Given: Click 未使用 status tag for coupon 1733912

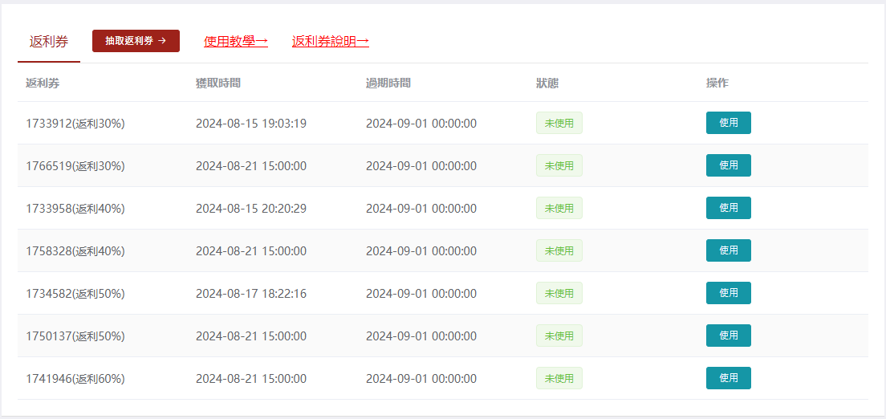Looking at the screenshot, I should click(x=559, y=124).
